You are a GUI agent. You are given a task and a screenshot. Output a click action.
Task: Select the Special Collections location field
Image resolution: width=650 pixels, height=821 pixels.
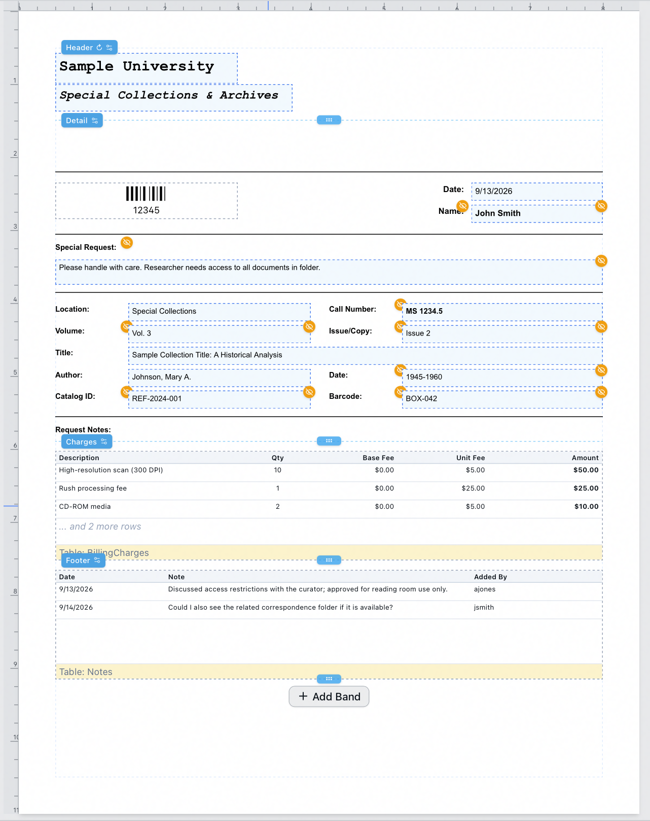pos(220,312)
